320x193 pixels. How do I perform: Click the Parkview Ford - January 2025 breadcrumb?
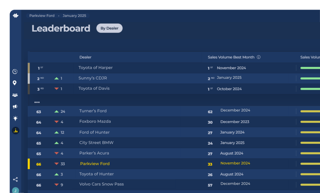pyautogui.click(x=58, y=16)
